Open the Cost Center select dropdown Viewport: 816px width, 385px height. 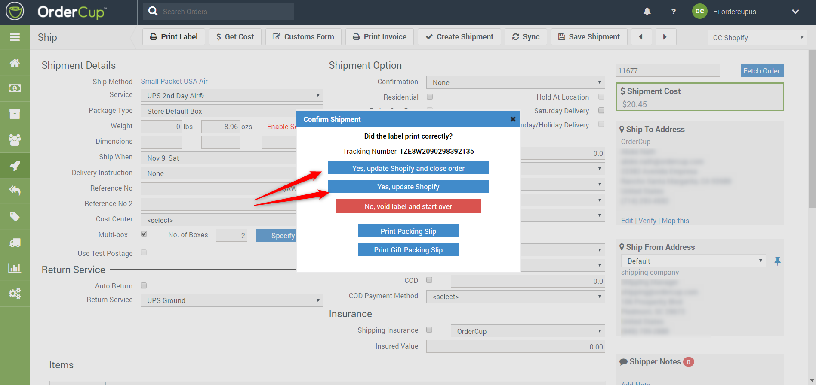pyautogui.click(x=218, y=220)
